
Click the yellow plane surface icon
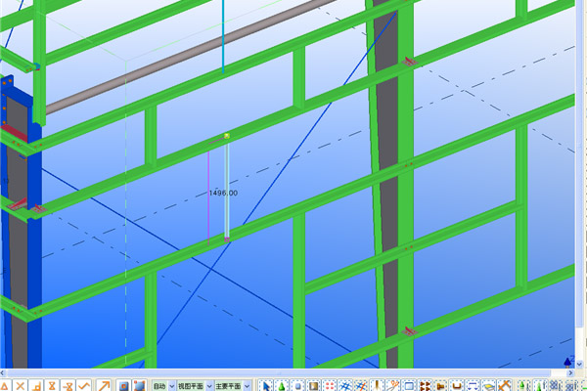[489, 386]
